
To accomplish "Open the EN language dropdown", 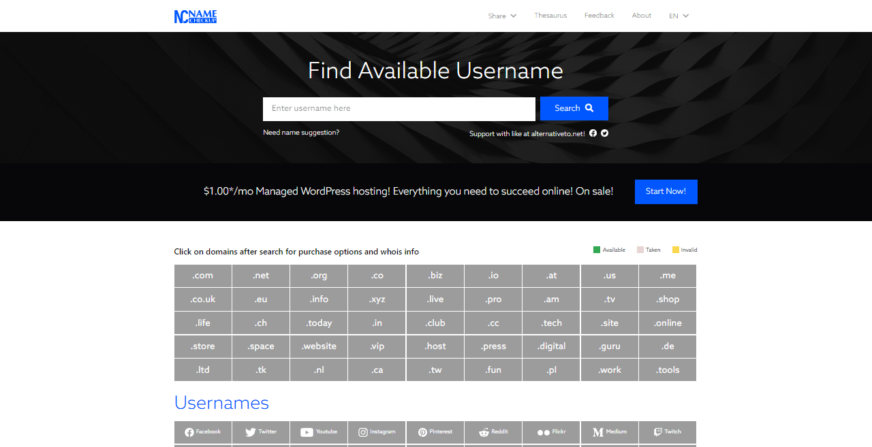I will pos(679,16).
